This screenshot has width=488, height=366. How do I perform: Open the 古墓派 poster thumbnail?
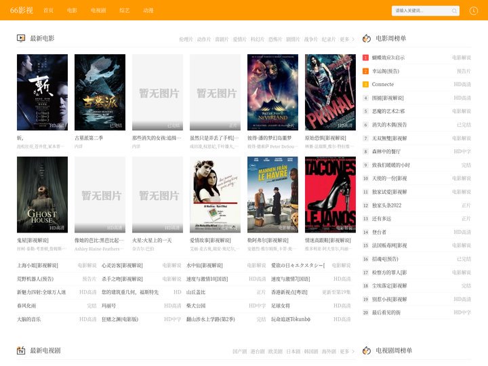click(x=100, y=92)
